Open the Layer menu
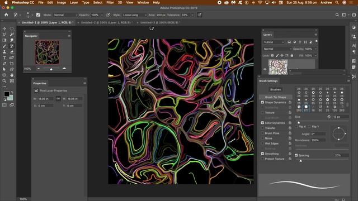358x201 pixels. [74, 2]
